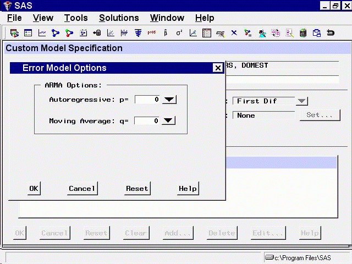352x264 pixels.
Task: Open the Window menu
Action: tap(167, 18)
